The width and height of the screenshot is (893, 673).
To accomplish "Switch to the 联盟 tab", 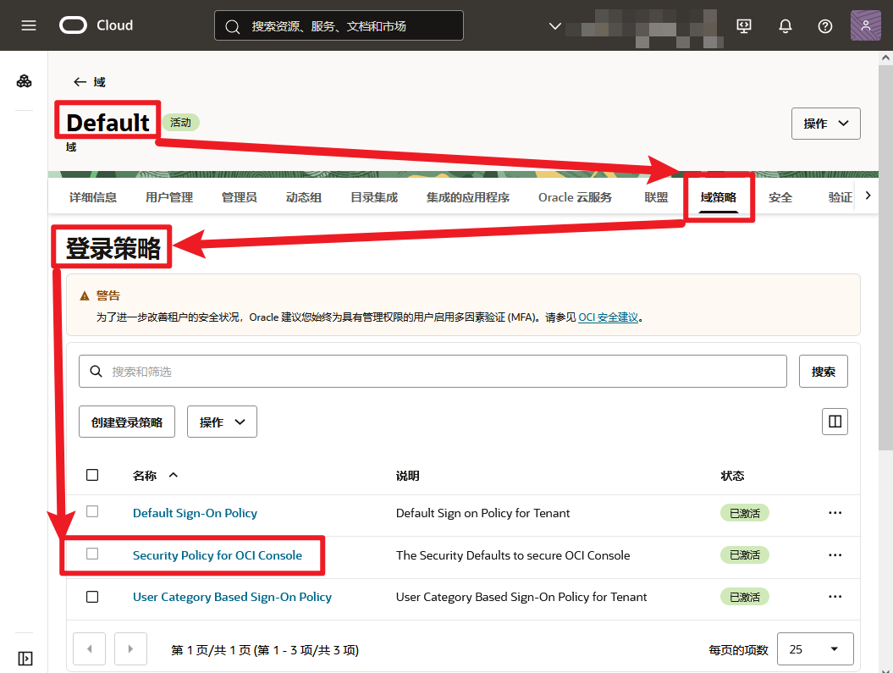I will (x=656, y=197).
